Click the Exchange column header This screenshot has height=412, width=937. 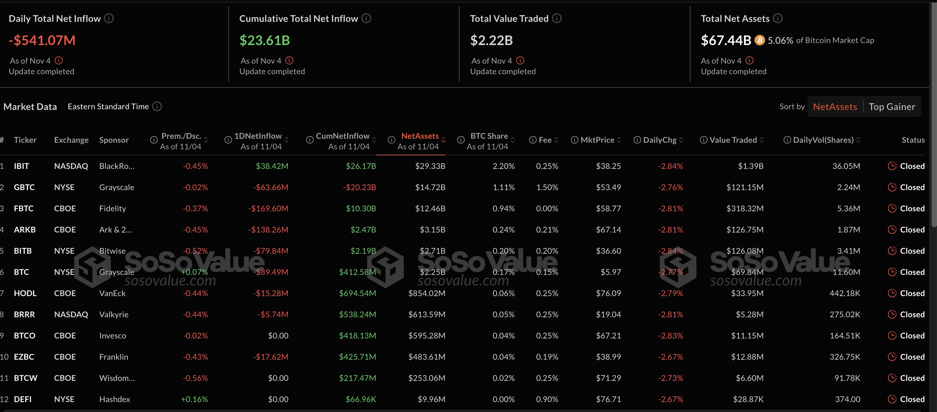point(71,140)
